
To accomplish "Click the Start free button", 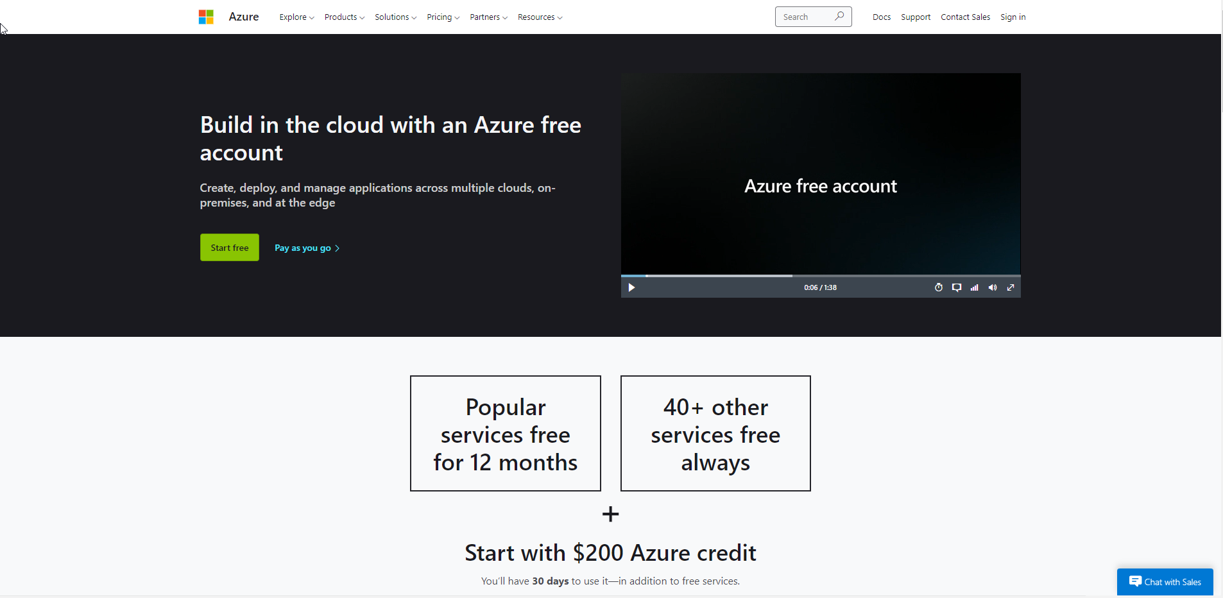I will (229, 247).
